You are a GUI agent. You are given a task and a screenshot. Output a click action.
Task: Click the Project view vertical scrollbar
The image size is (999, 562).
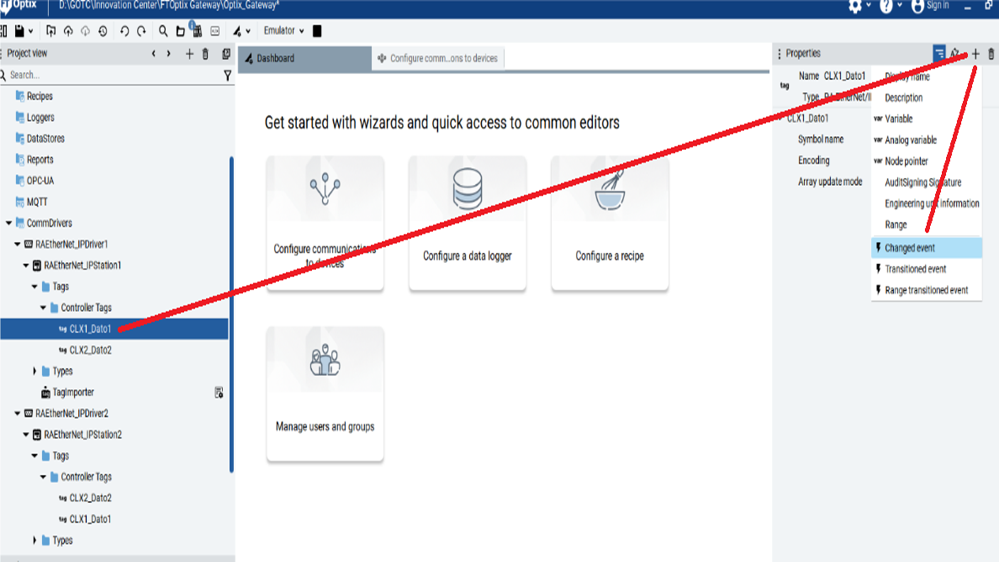pyautogui.click(x=231, y=314)
